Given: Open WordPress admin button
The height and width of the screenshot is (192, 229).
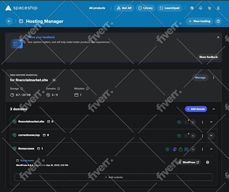Looking at the screenshot, I should [189, 162].
